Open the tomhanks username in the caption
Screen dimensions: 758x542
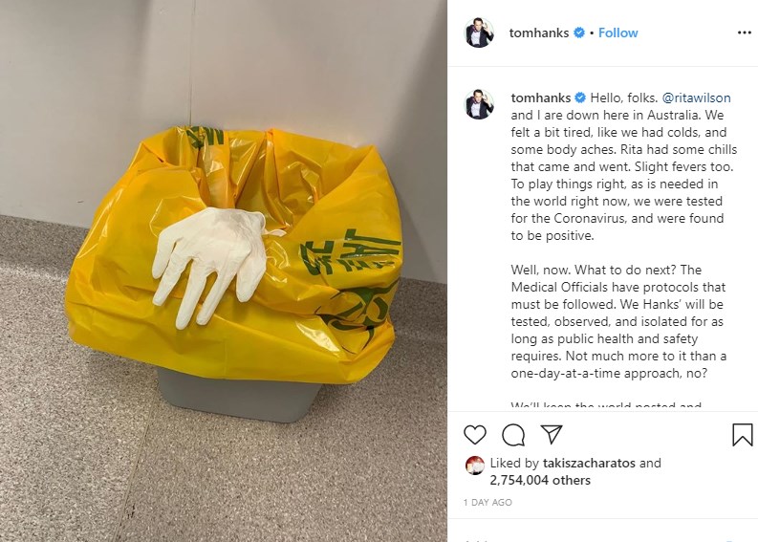pos(540,98)
